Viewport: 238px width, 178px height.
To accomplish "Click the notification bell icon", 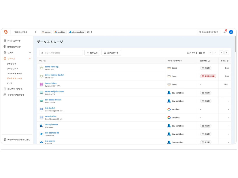I will (224, 32).
